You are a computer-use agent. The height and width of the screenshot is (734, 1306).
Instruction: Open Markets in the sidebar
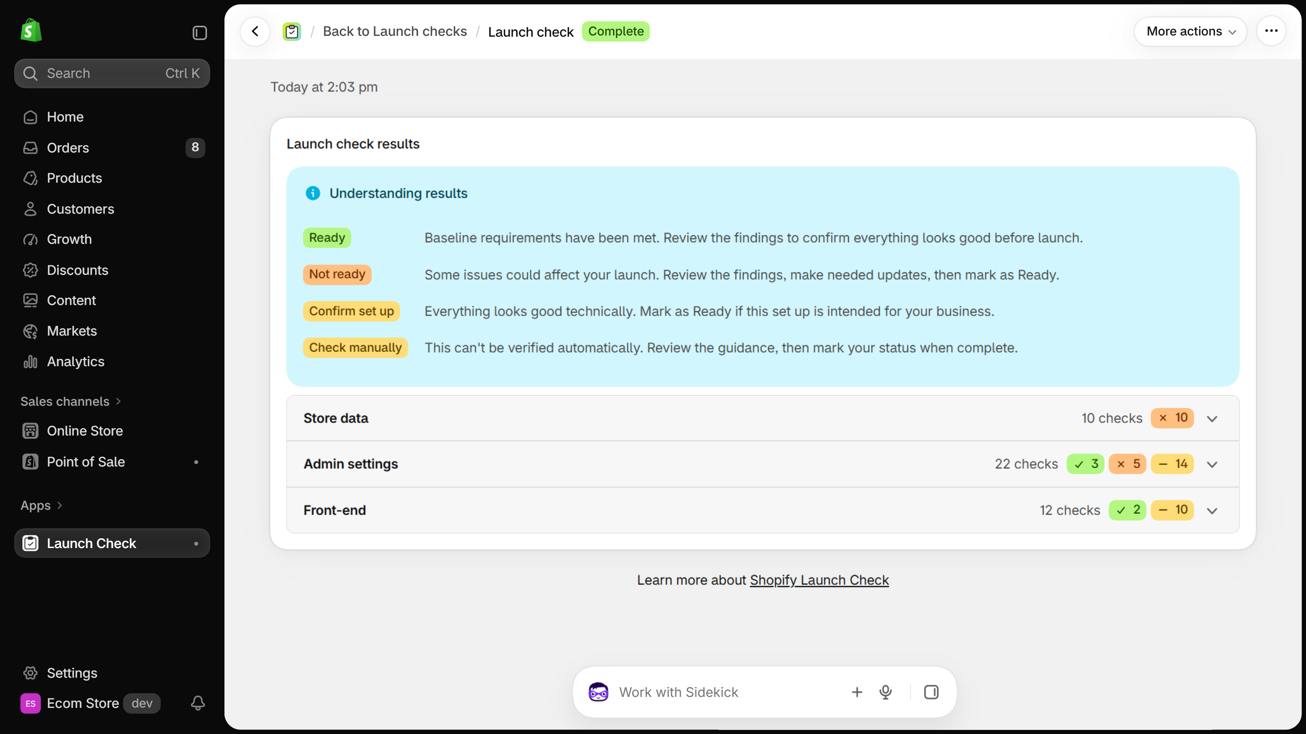(x=112, y=331)
